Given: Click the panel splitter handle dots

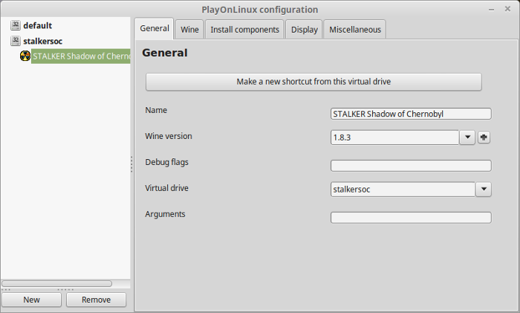Looking at the screenshot, I should [131, 164].
